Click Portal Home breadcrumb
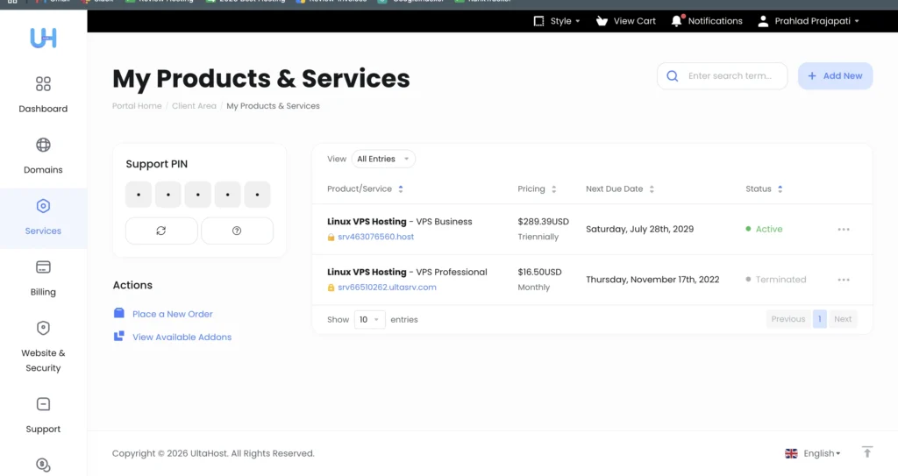This screenshot has height=476, width=898. pos(137,106)
